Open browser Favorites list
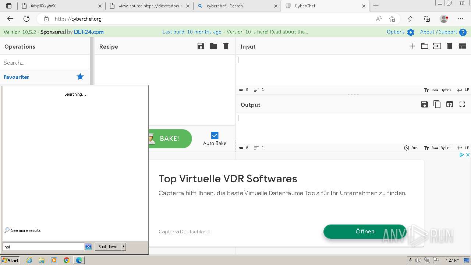This screenshot has width=471, height=265. click(411, 19)
